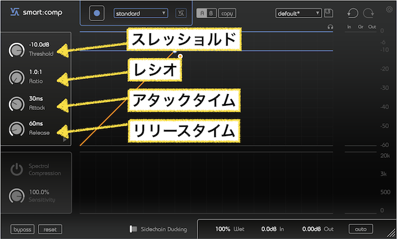The width and height of the screenshot is (397, 239).
Task: Open the default* preset dropdown
Action: 298,13
